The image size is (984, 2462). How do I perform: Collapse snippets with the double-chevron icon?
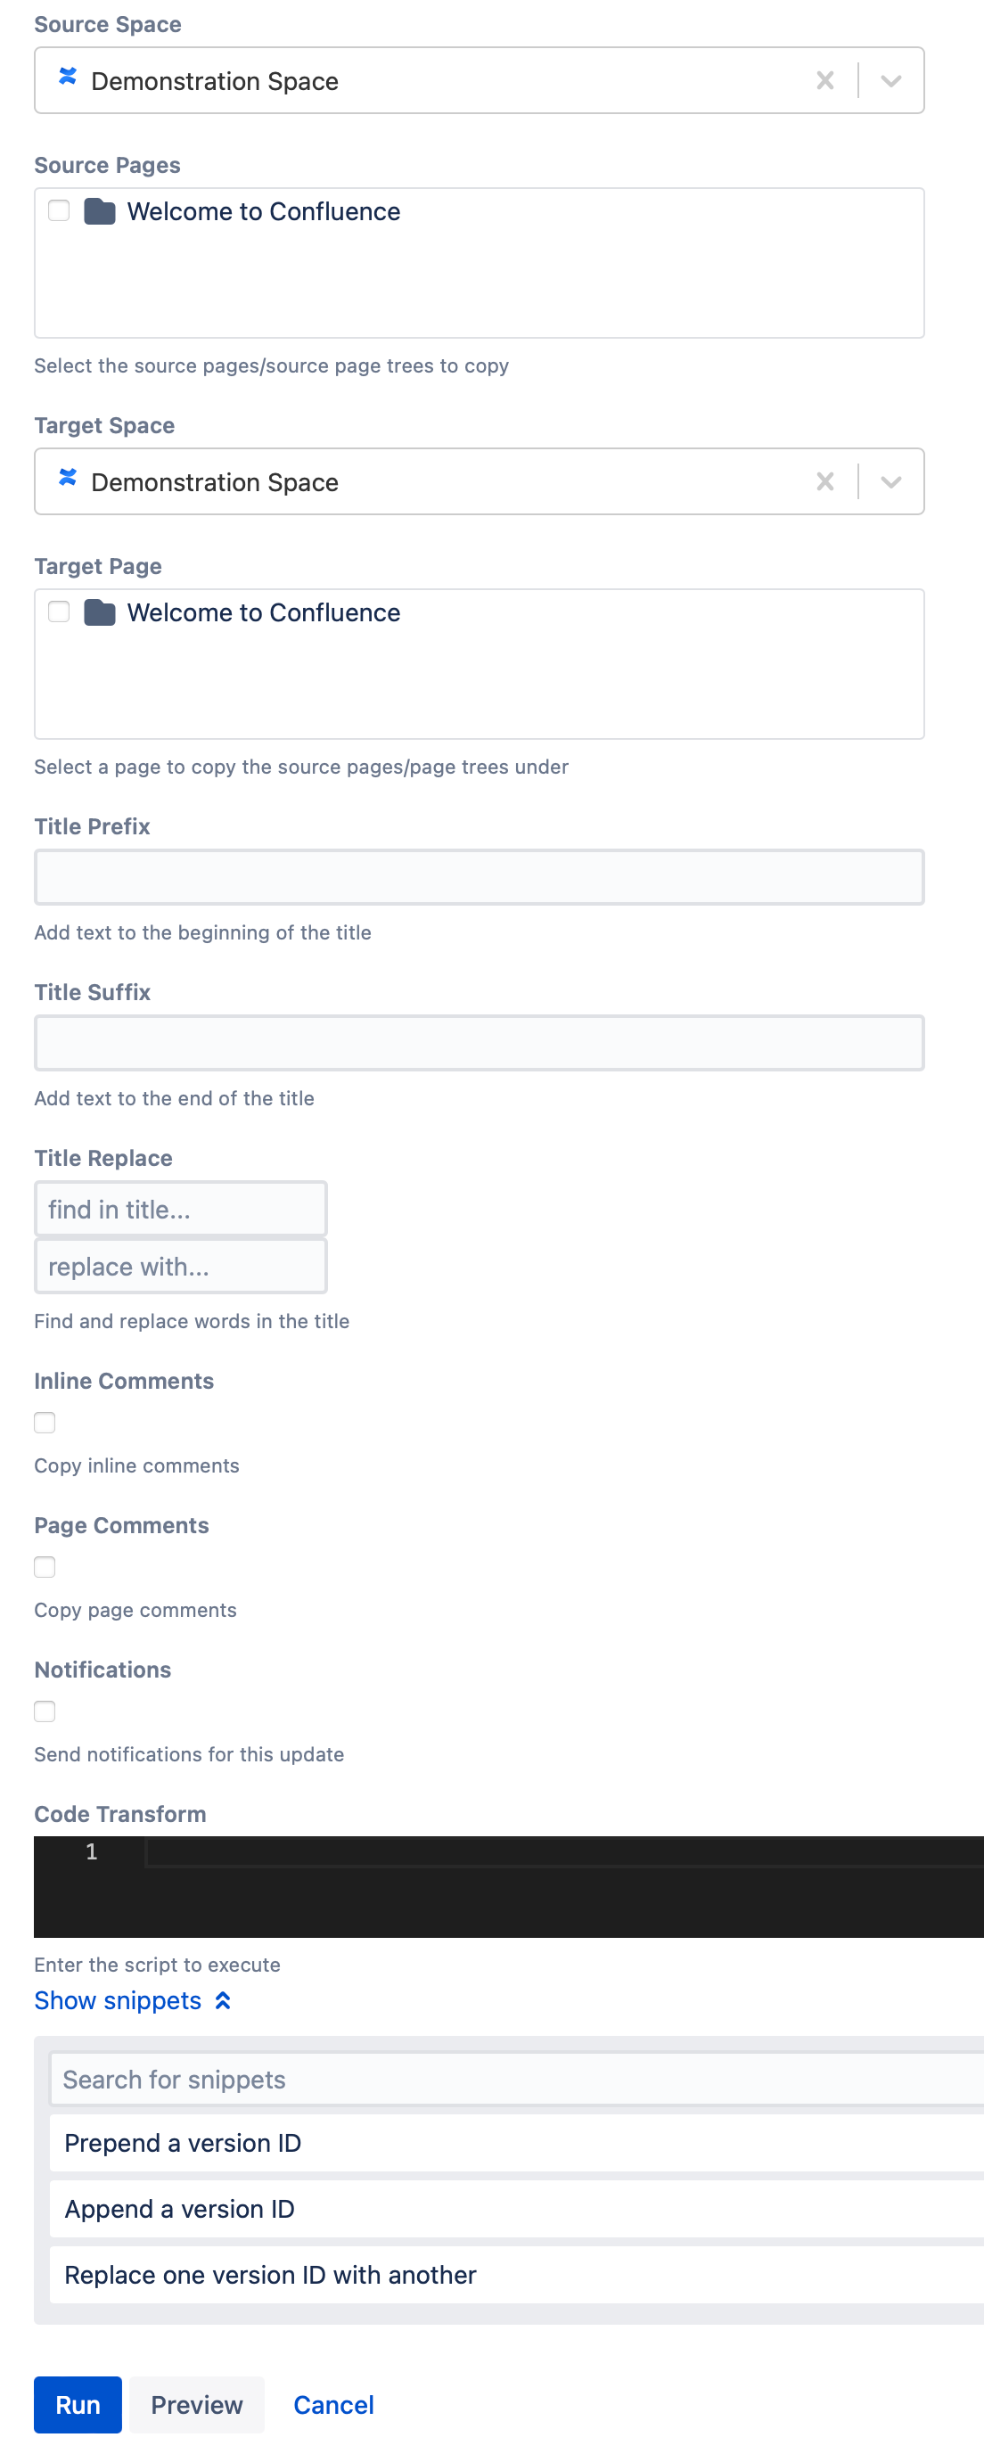tap(223, 2000)
